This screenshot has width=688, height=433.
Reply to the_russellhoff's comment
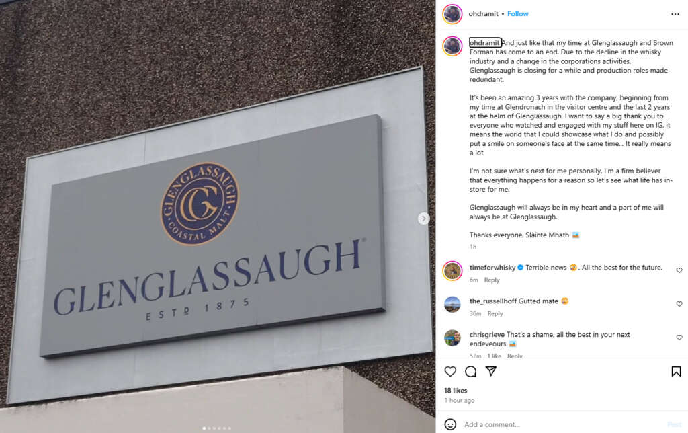point(495,313)
